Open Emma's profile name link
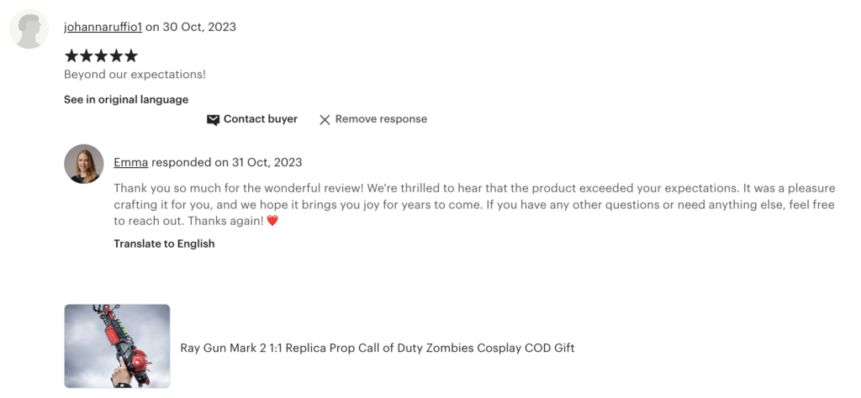 pos(130,162)
